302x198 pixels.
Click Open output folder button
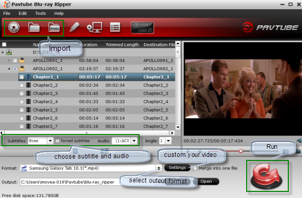[206, 181]
